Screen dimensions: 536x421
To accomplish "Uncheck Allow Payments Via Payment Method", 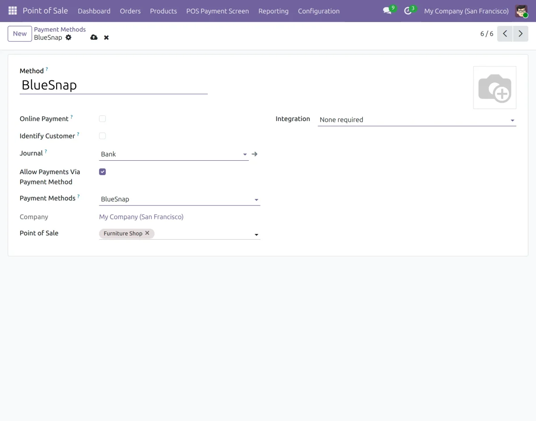I will click(102, 171).
